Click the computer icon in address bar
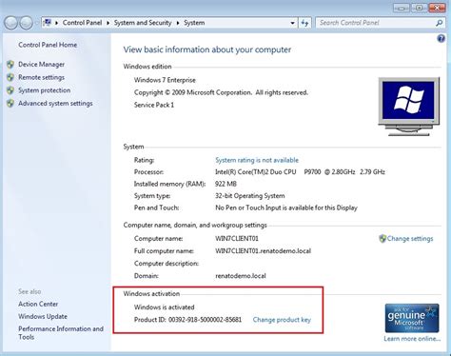 (48, 23)
